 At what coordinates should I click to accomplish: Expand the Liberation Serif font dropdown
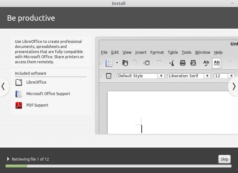click(x=207, y=76)
